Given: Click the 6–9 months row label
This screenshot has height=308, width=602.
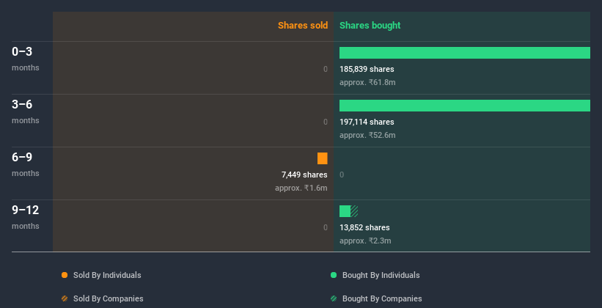Looking at the screenshot, I should pyautogui.click(x=26, y=164).
